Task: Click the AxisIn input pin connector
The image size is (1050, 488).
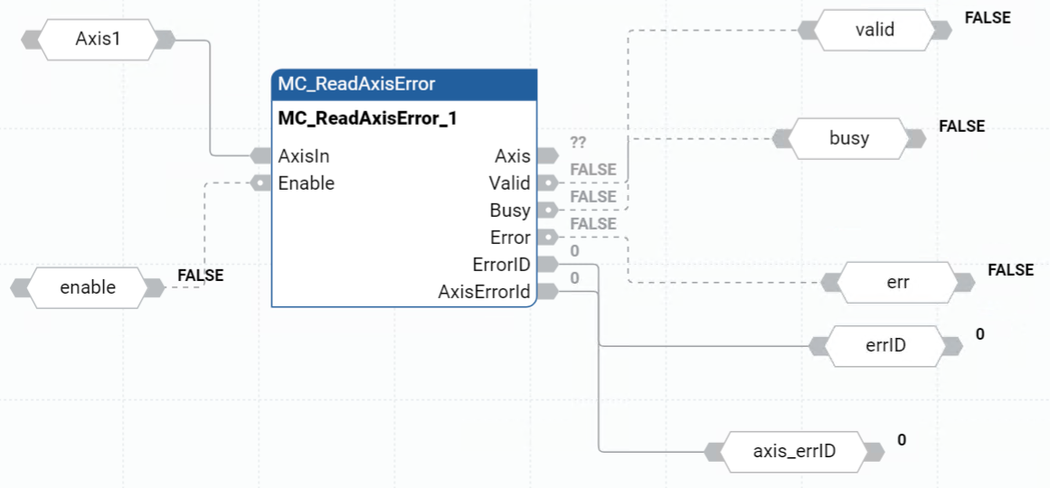Action: [x=261, y=155]
